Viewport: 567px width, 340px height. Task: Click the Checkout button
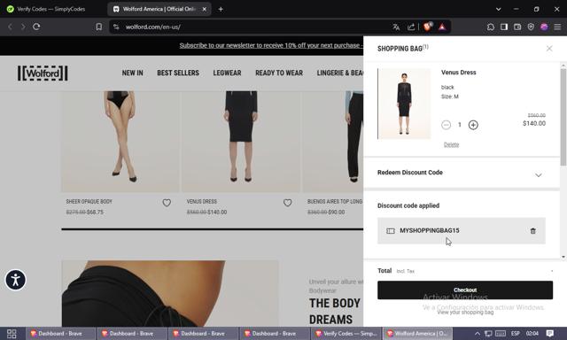pos(465,290)
